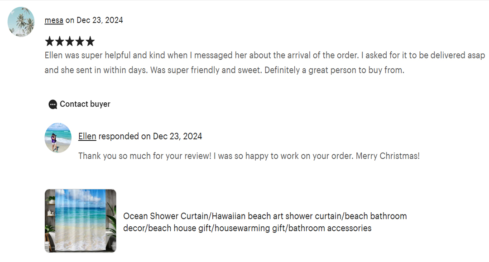
Task: Open the Ellen seller name link
Action: pos(87,136)
